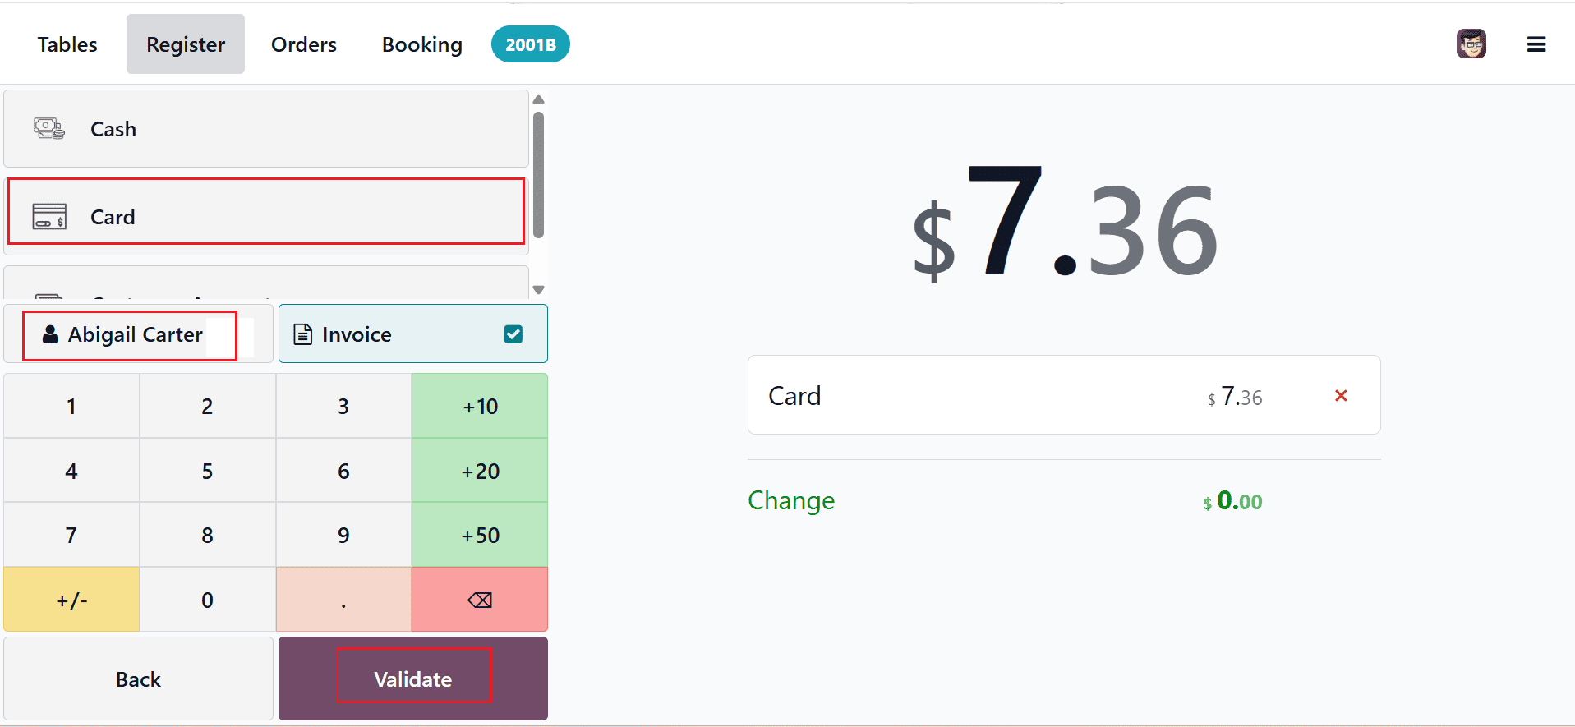Open the Orders tab
Image resolution: width=1575 pixels, height=727 pixels.
pyautogui.click(x=303, y=44)
